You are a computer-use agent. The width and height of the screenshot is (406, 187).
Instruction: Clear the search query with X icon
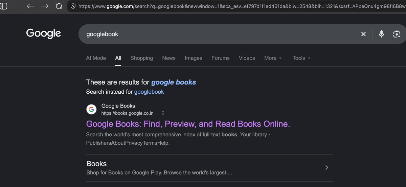tap(363, 34)
